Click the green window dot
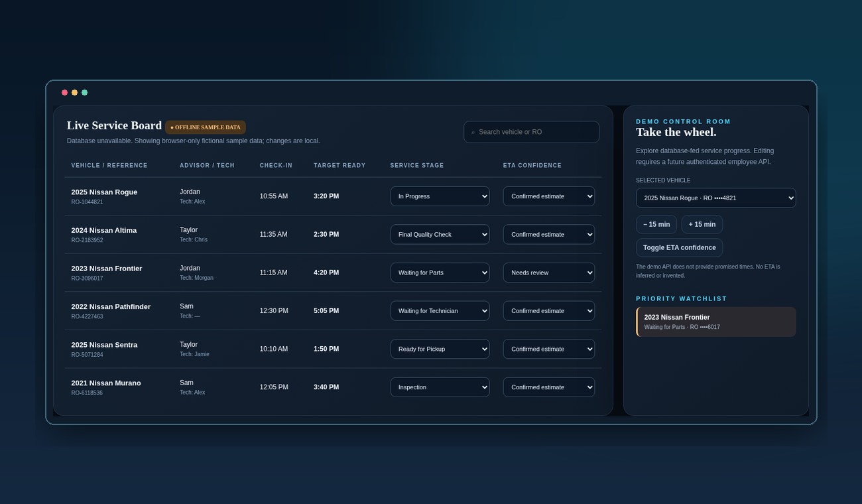The height and width of the screenshot is (504, 862). 84,93
